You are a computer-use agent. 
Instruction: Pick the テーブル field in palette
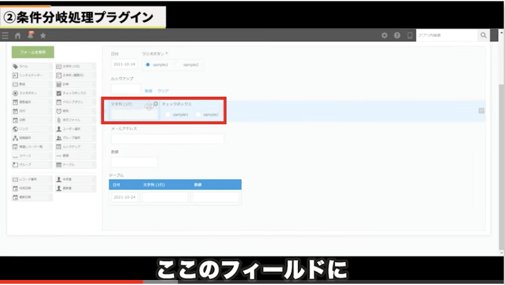(75, 164)
